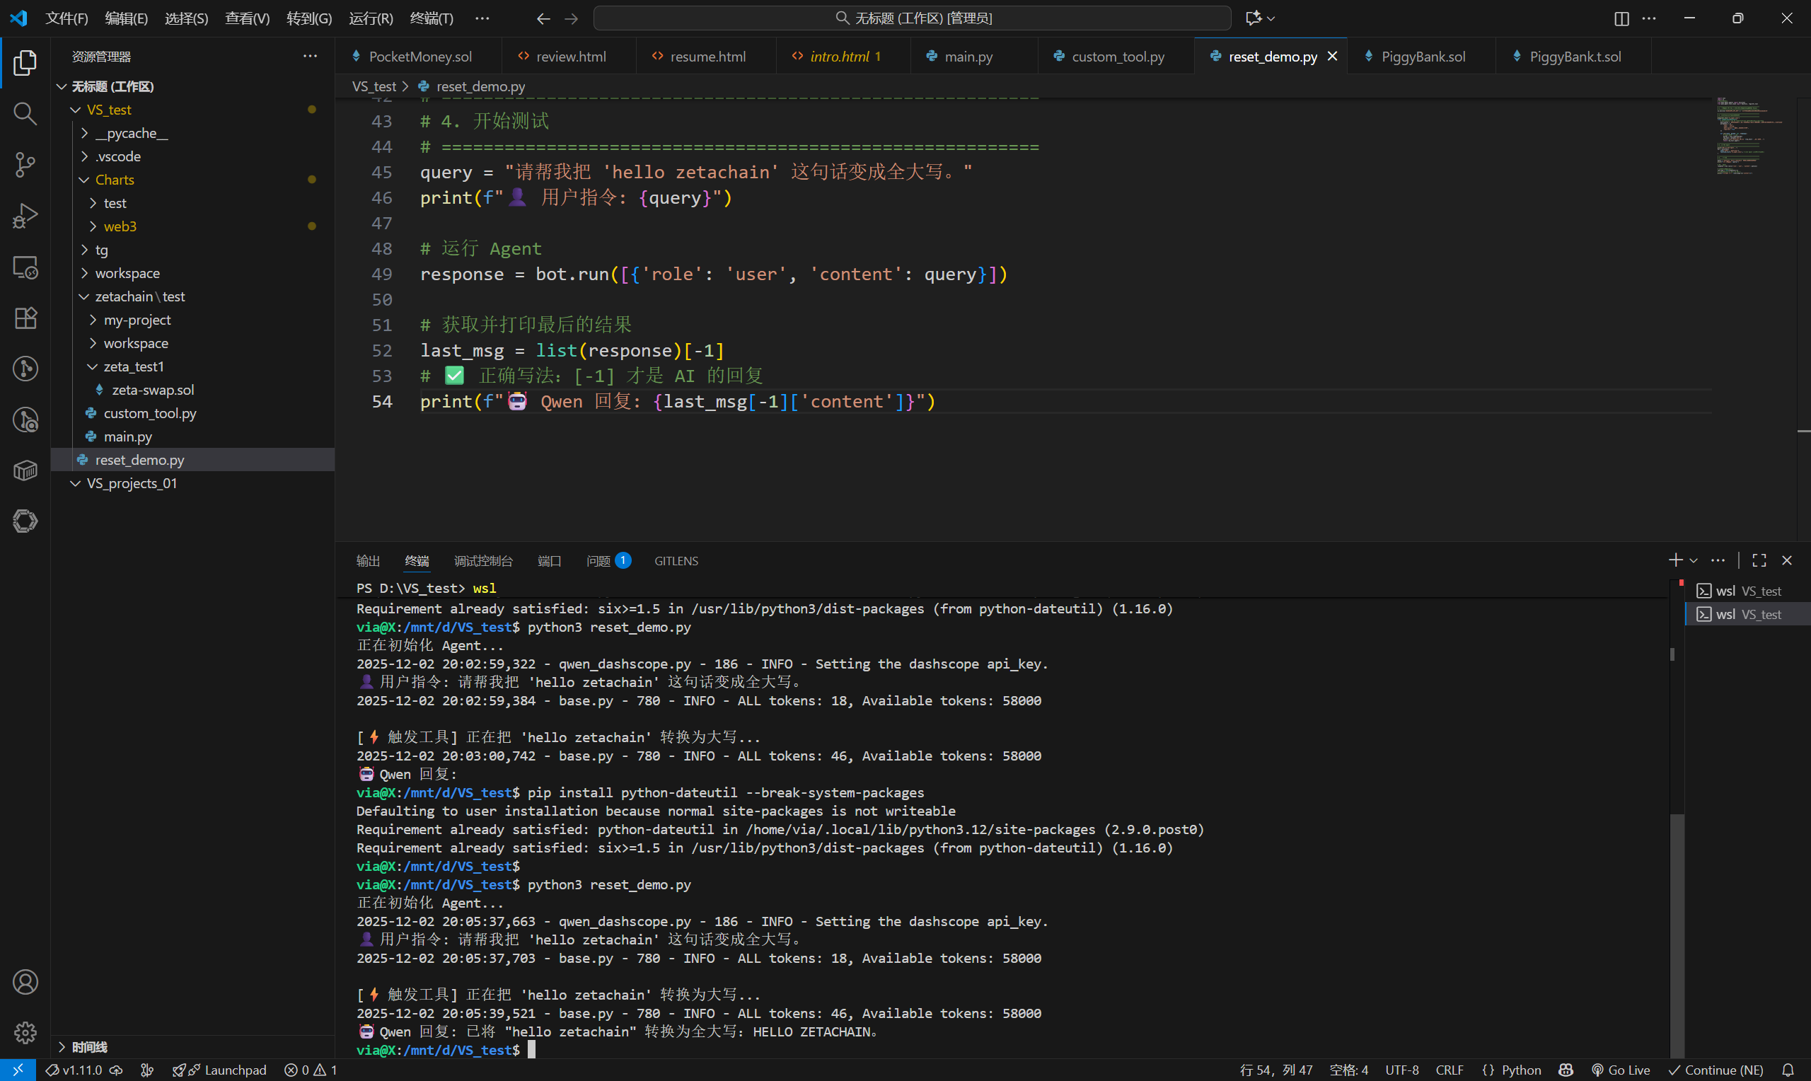This screenshot has width=1811, height=1081.
Task: Click the Continue (NE) status item
Action: click(x=1715, y=1070)
